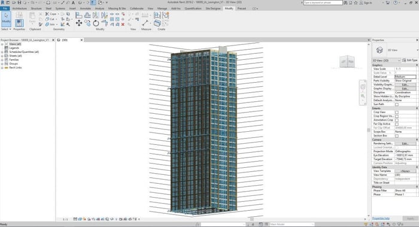This screenshot has width=419, height=227.
Task: Select the Trim/Extend to Corner tool
Action: 105,23
